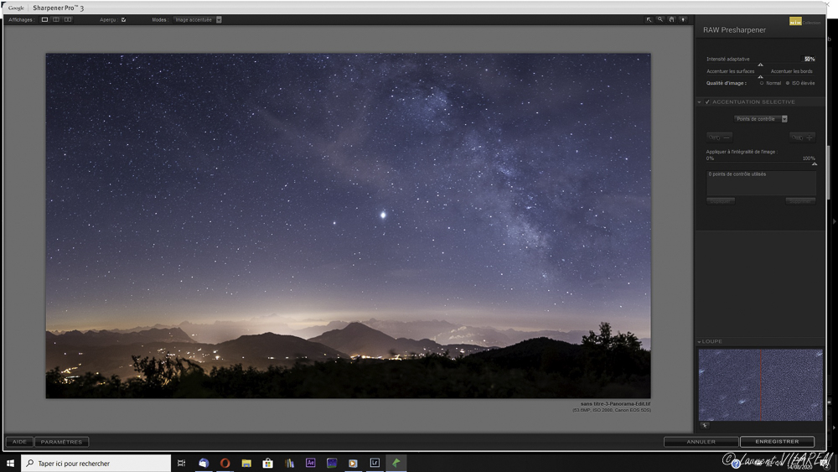Screen dimensions: 838x472
Task: Select ISO élevée image quality
Action: point(786,83)
